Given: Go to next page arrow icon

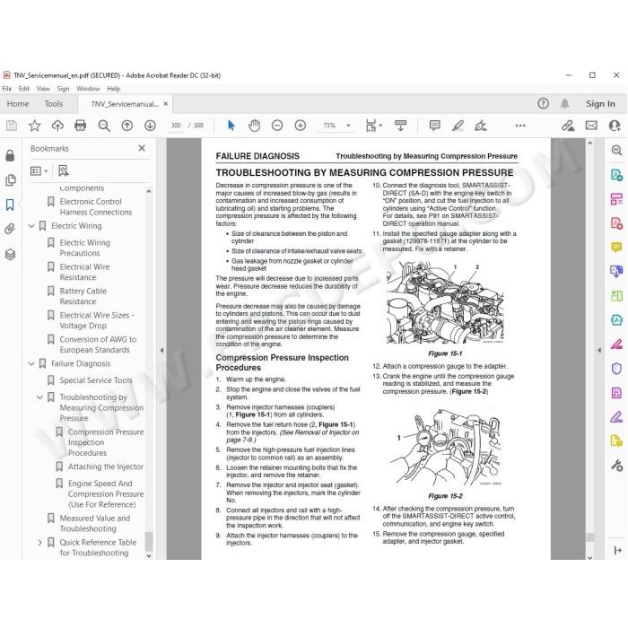Looking at the screenshot, I should [150, 126].
